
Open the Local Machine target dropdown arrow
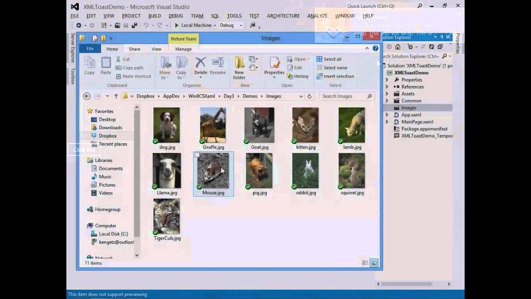point(215,25)
